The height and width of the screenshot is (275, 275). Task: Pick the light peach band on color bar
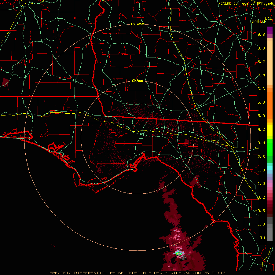[270, 63]
